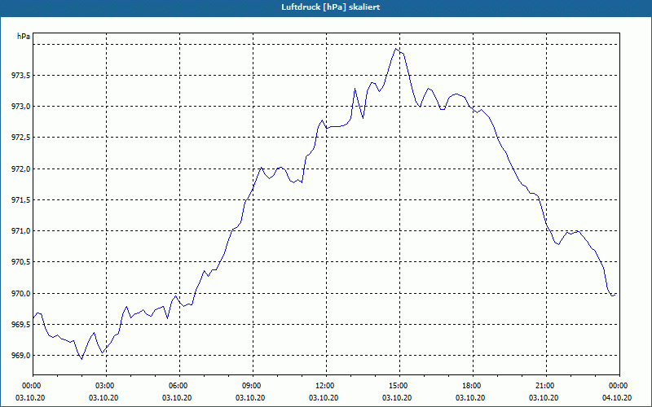This screenshot has width=652, height=407.
Task: Click the '03.10.20' date under 03:00
Action: coord(104,398)
